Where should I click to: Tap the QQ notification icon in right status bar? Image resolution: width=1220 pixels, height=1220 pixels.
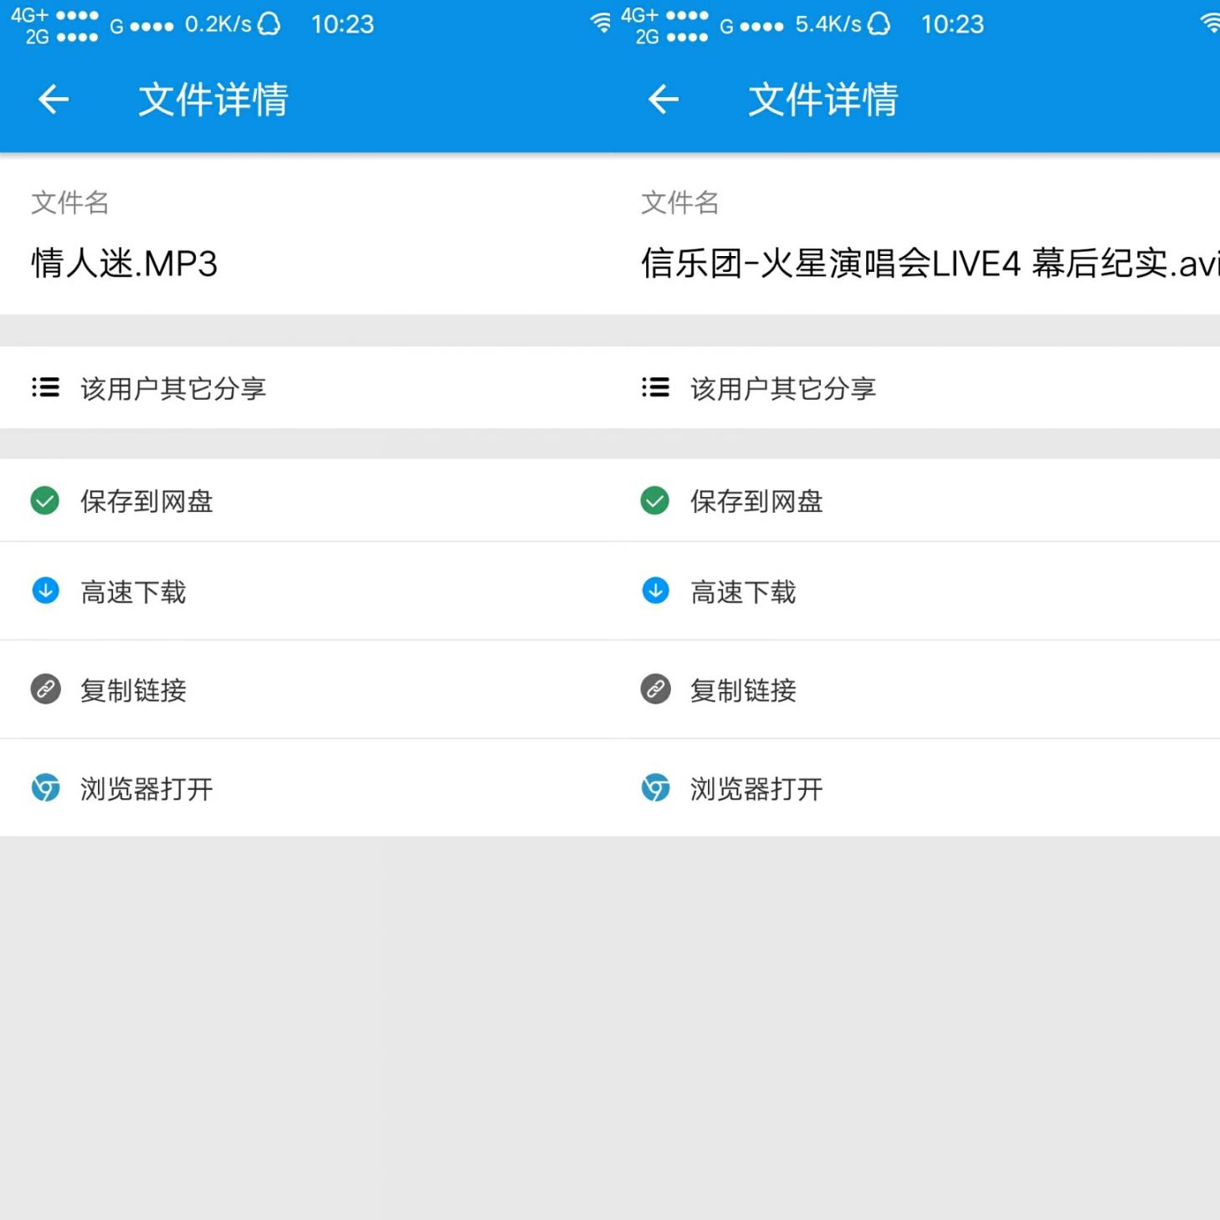click(879, 23)
